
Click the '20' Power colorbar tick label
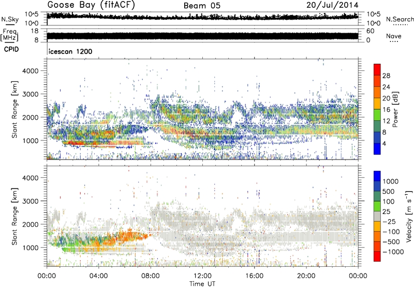coord(386,98)
